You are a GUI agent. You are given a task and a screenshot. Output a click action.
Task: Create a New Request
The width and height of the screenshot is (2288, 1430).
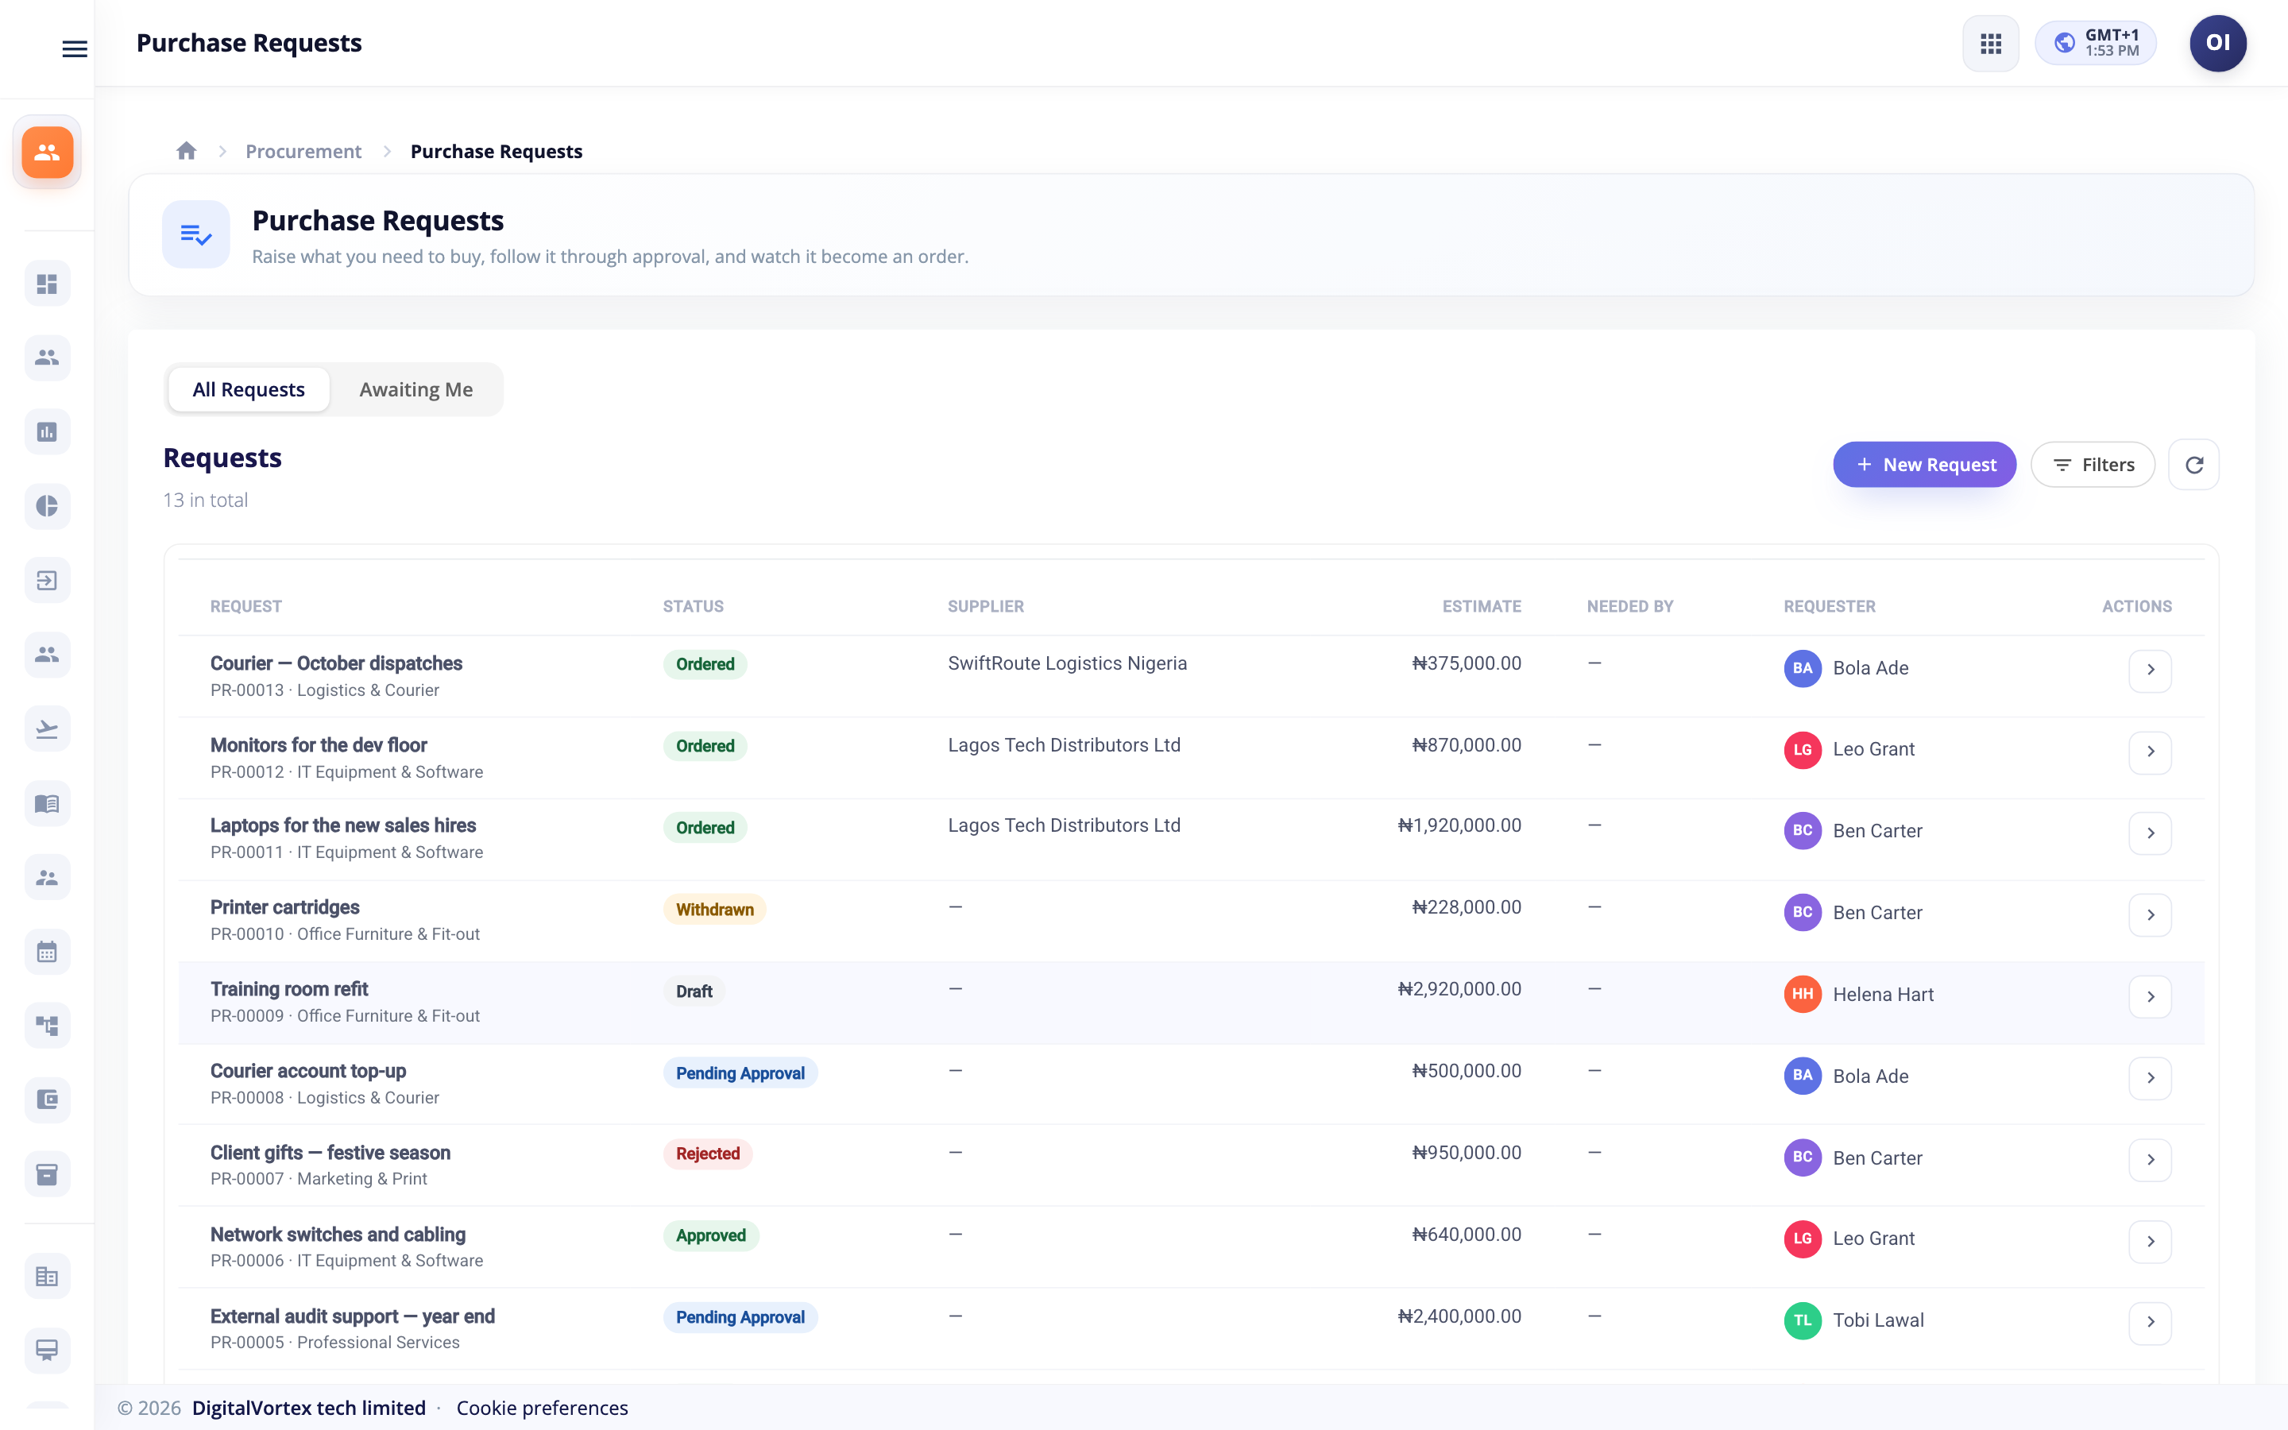click(1924, 465)
